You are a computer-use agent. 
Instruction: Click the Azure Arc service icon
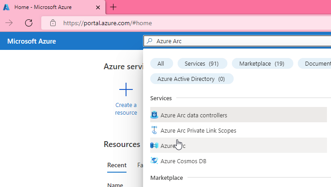154,146
